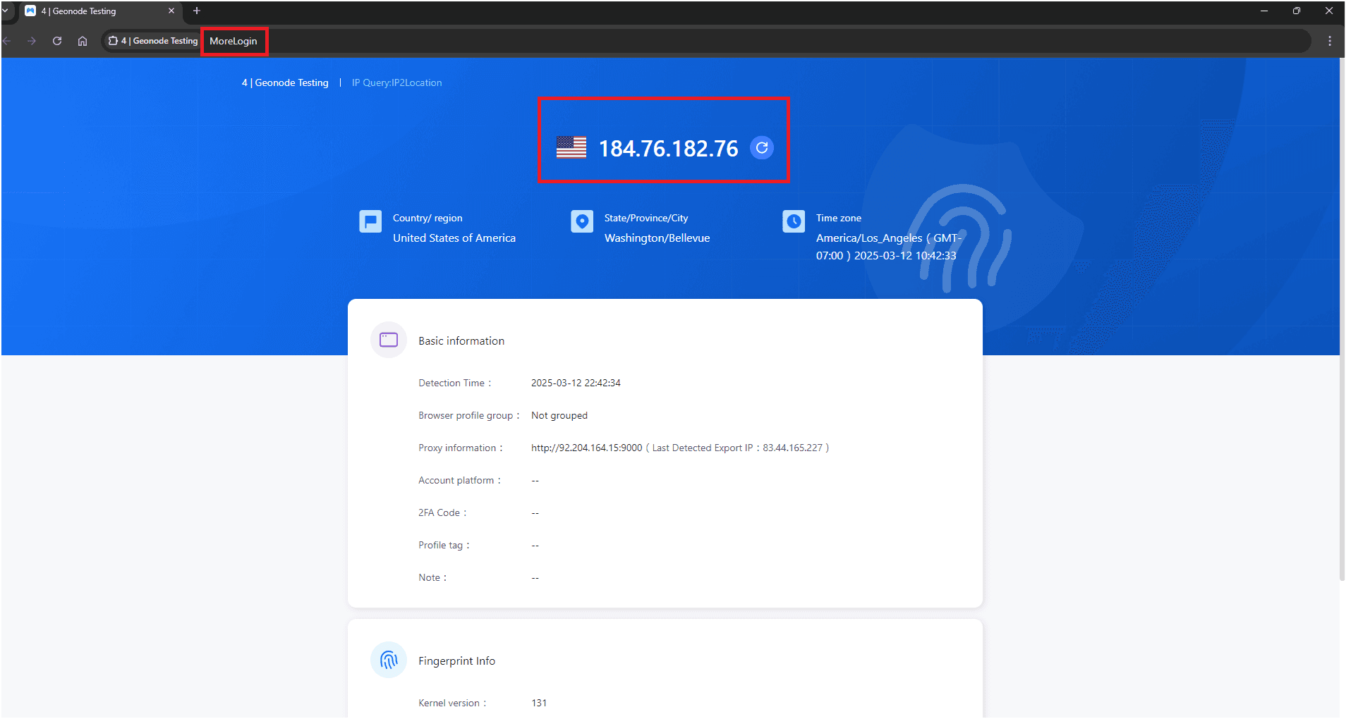The image size is (1346, 719).
Task: Click the Basic information card icon
Action: click(x=389, y=340)
